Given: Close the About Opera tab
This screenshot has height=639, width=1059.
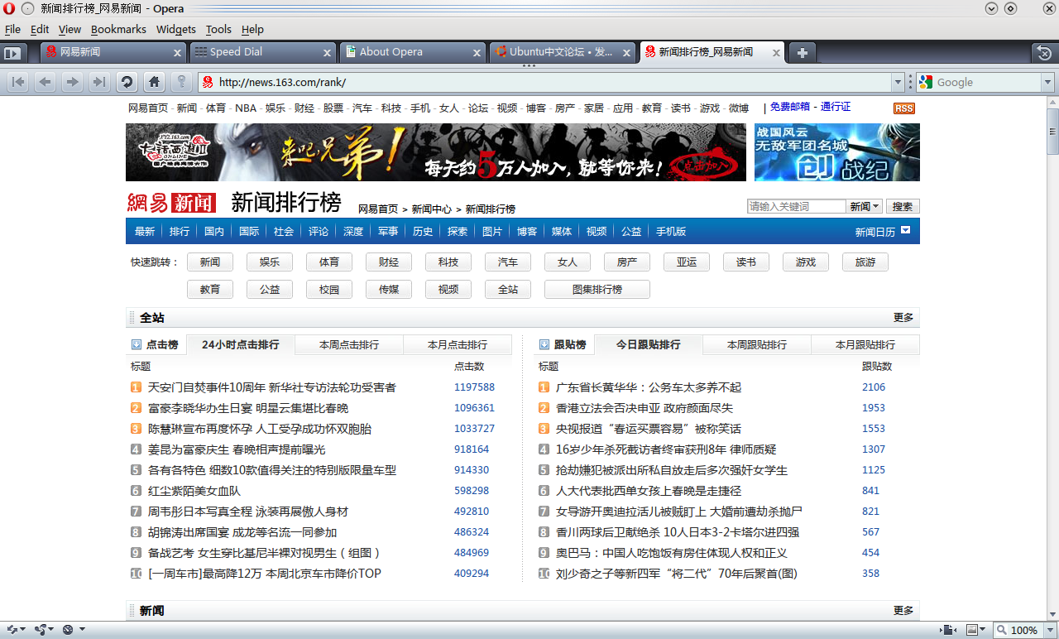Looking at the screenshot, I should pyautogui.click(x=477, y=52).
